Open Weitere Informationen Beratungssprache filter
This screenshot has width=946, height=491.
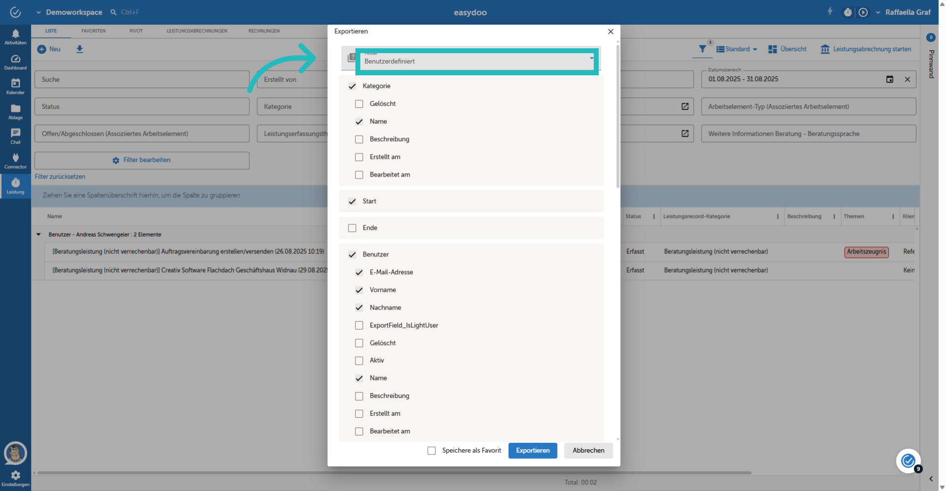809,133
